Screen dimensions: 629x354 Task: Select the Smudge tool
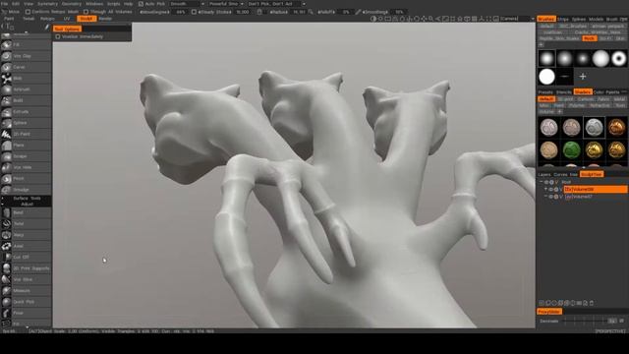point(27,190)
